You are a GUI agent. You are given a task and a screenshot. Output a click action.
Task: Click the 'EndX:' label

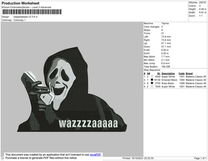click(x=147, y=50)
